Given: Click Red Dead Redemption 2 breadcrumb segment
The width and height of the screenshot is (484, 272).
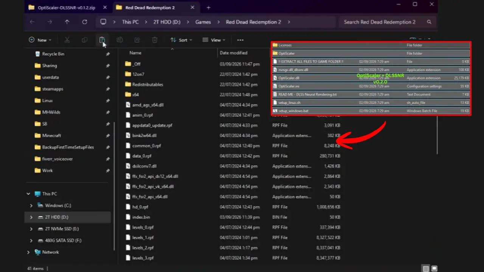Looking at the screenshot, I should point(253,22).
